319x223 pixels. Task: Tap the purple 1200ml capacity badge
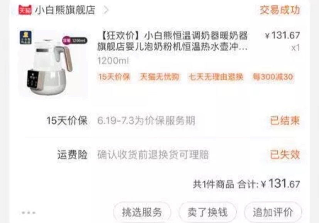pyautogui.click(x=75, y=40)
